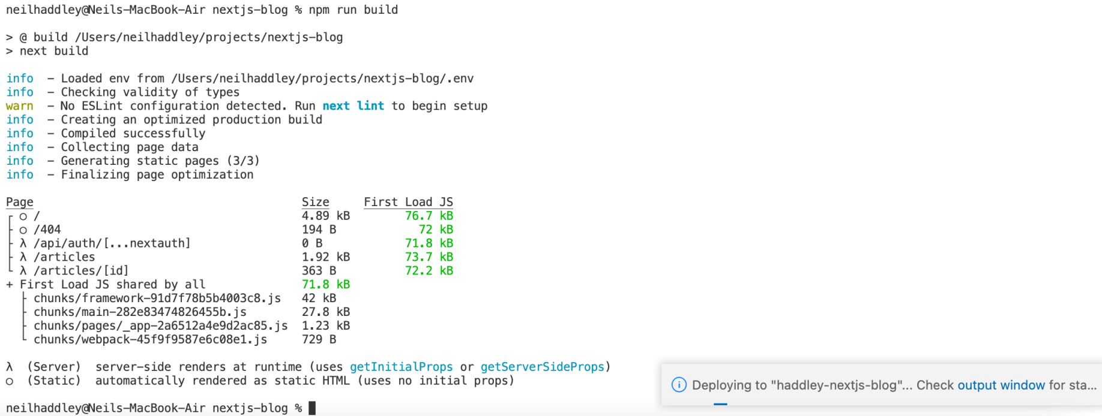Click the yellow warn label
This screenshot has width=1102, height=416.
20,106
